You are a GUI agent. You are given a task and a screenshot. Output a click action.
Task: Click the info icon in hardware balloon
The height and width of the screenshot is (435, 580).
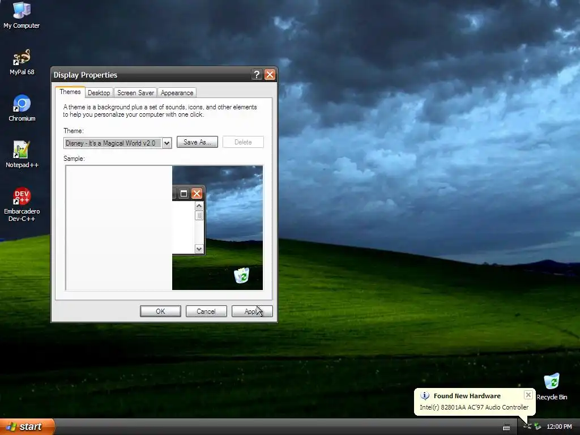click(x=425, y=396)
